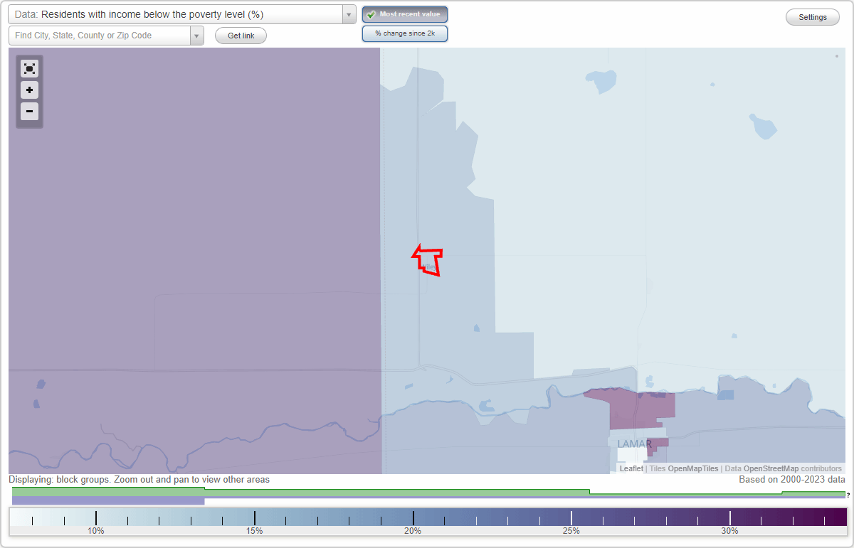Click the 20% mark on color scale
Image resolution: width=854 pixels, height=548 pixels.
point(413,531)
